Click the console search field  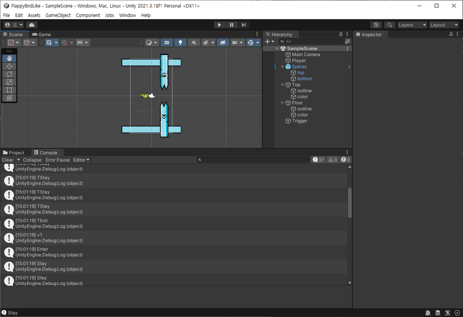tap(254, 160)
